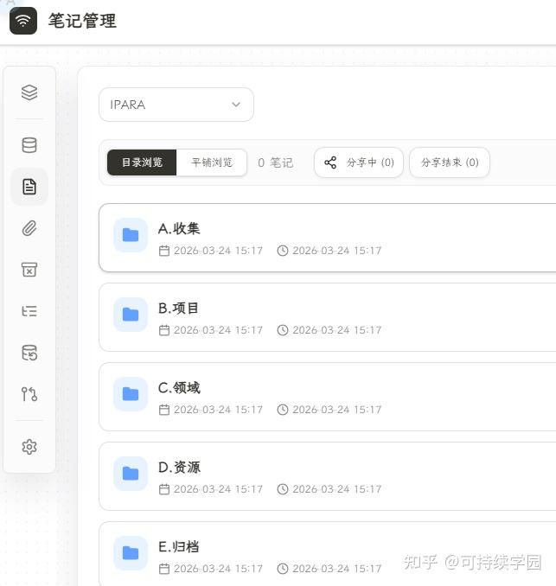Click clock icon in E.归档 row
This screenshot has width=556, height=586.
click(x=283, y=569)
